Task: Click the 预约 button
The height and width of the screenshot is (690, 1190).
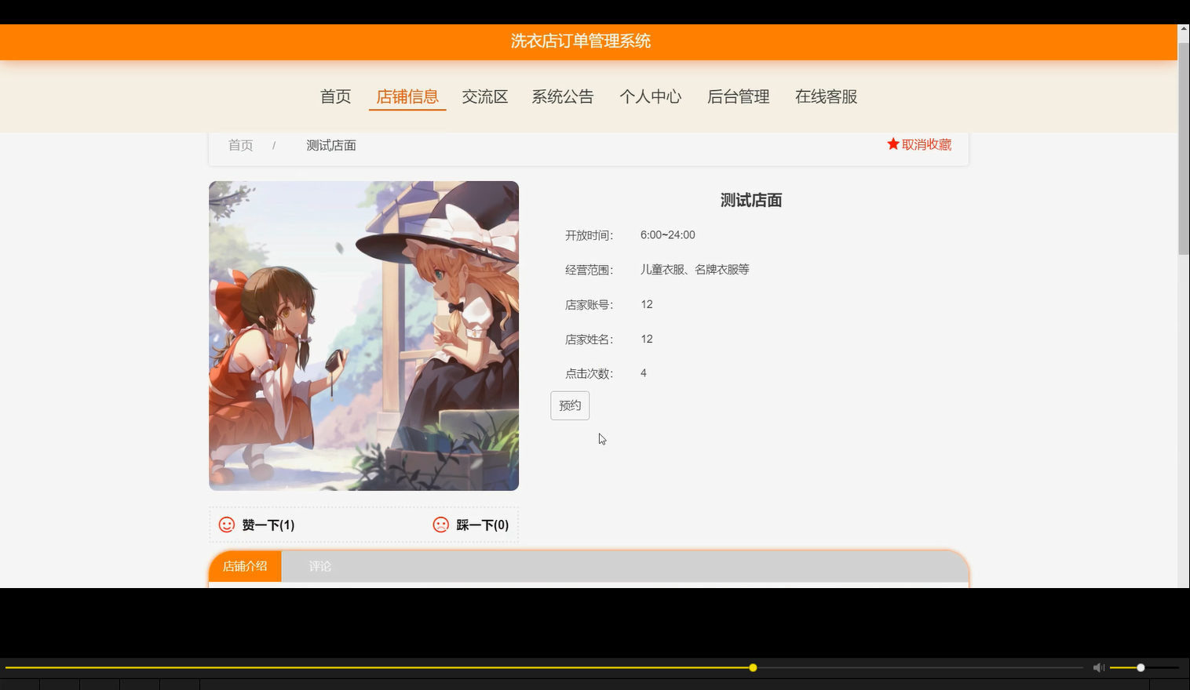Action: (x=569, y=405)
